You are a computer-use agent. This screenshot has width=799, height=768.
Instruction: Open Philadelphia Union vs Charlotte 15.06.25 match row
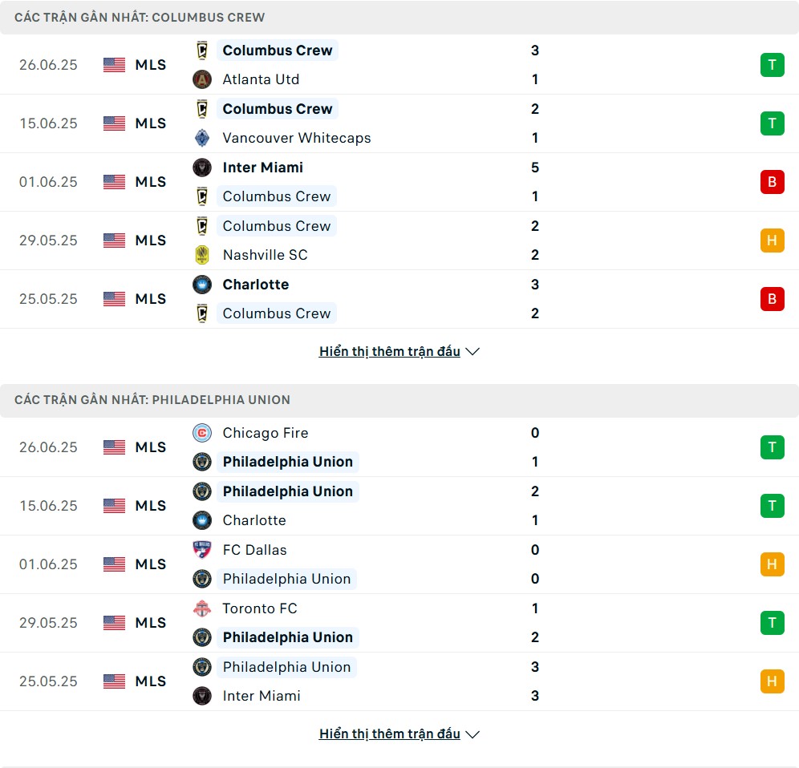(x=399, y=506)
